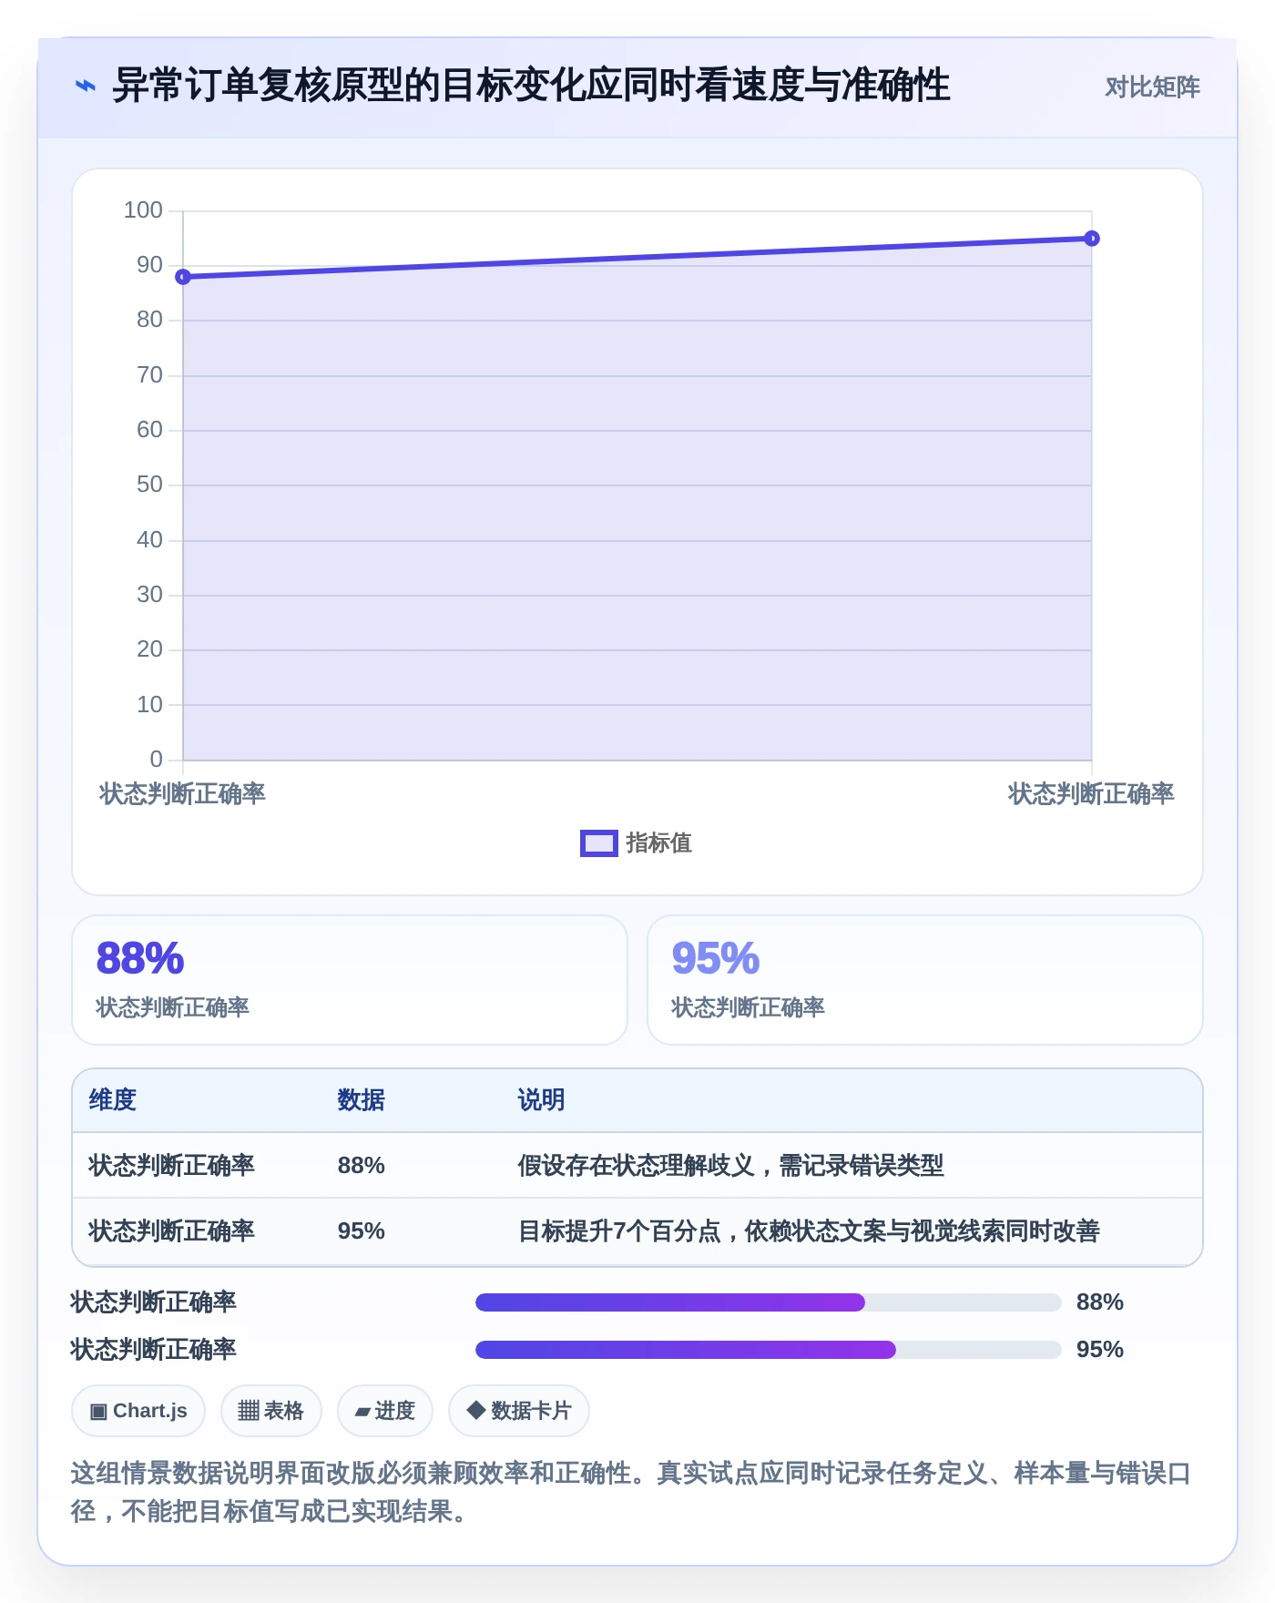Screen dimensions: 1275x1603
Task: Open the 95% metric card
Action: pyautogui.click(x=925, y=980)
